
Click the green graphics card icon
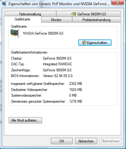(x=15, y=33)
